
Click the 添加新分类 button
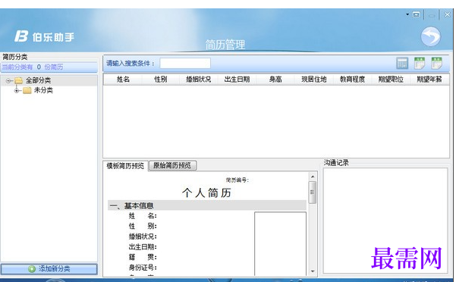(x=49, y=269)
